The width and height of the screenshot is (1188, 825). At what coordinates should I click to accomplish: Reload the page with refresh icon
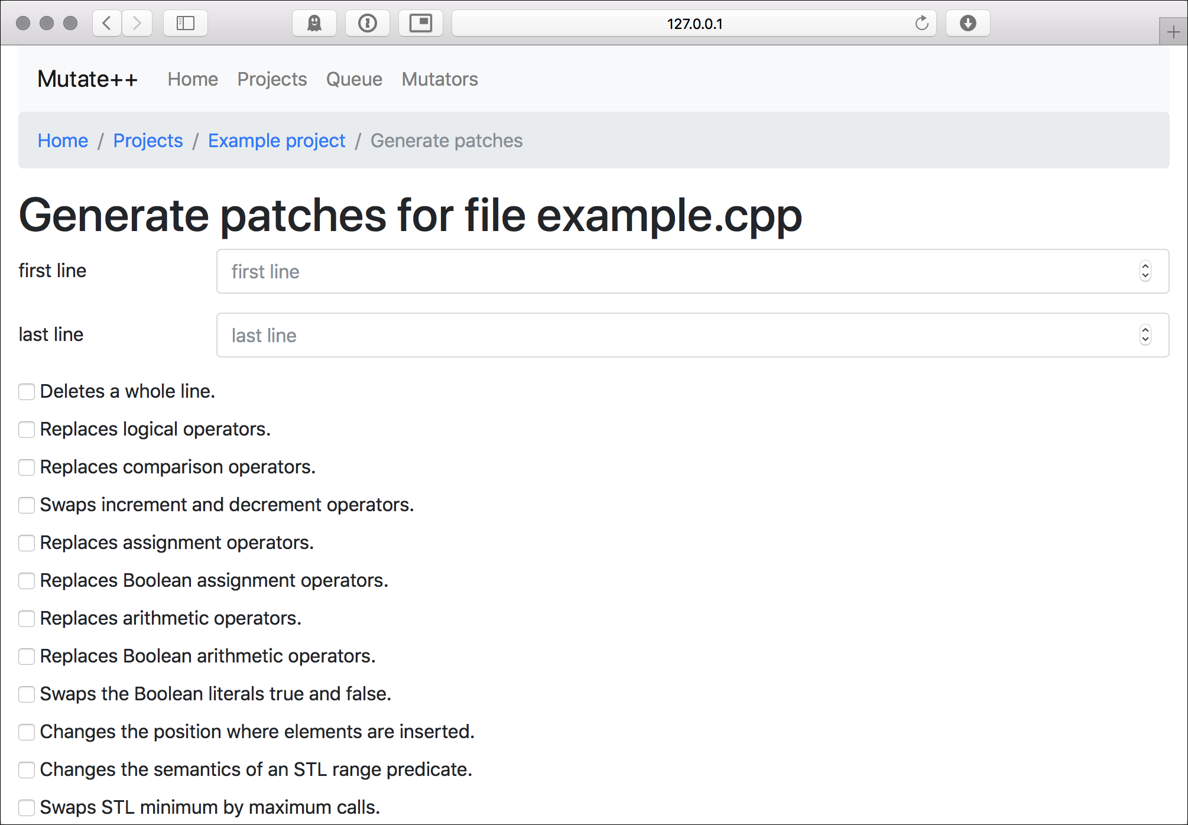[921, 23]
